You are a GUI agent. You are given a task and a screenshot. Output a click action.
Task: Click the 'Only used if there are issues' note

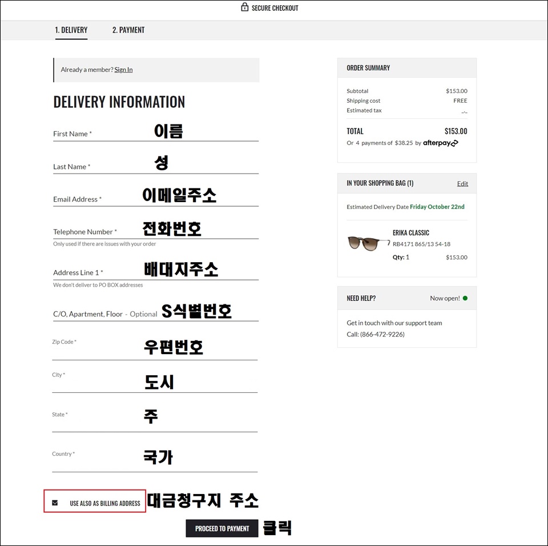click(x=104, y=244)
